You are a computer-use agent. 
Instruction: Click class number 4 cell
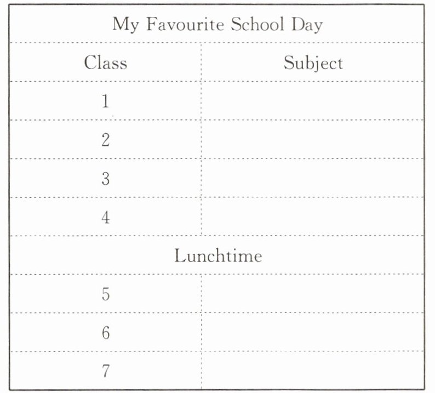tap(105, 218)
